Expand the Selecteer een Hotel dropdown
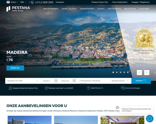 [23, 81]
